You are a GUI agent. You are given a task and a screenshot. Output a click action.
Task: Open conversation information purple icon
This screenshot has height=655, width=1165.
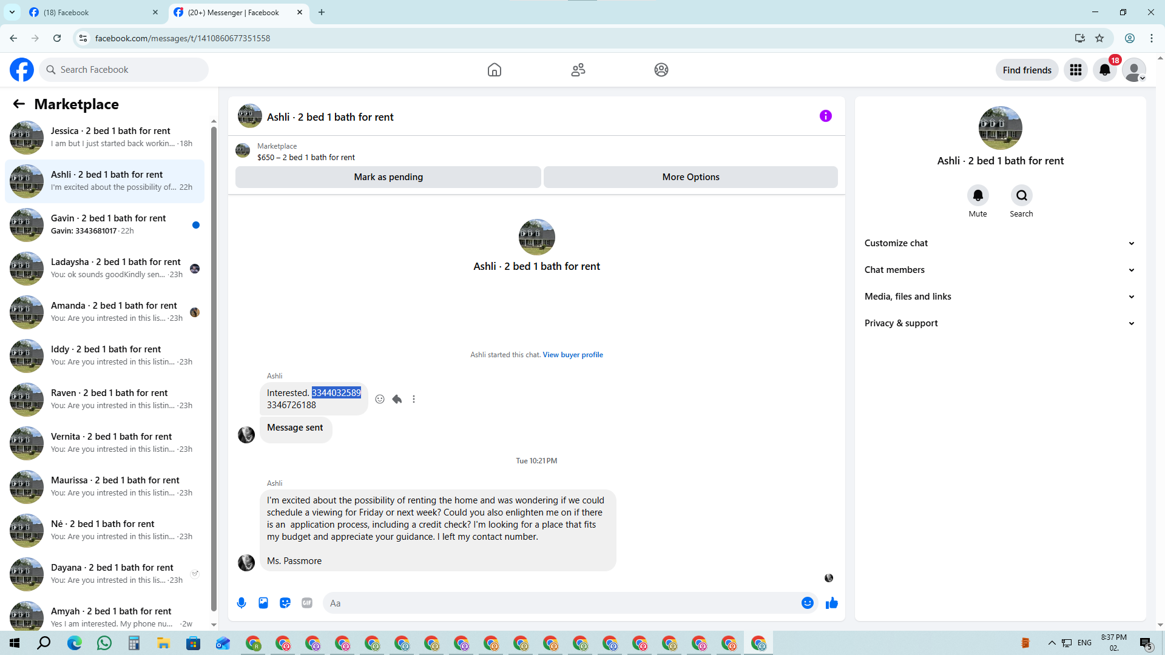point(825,116)
